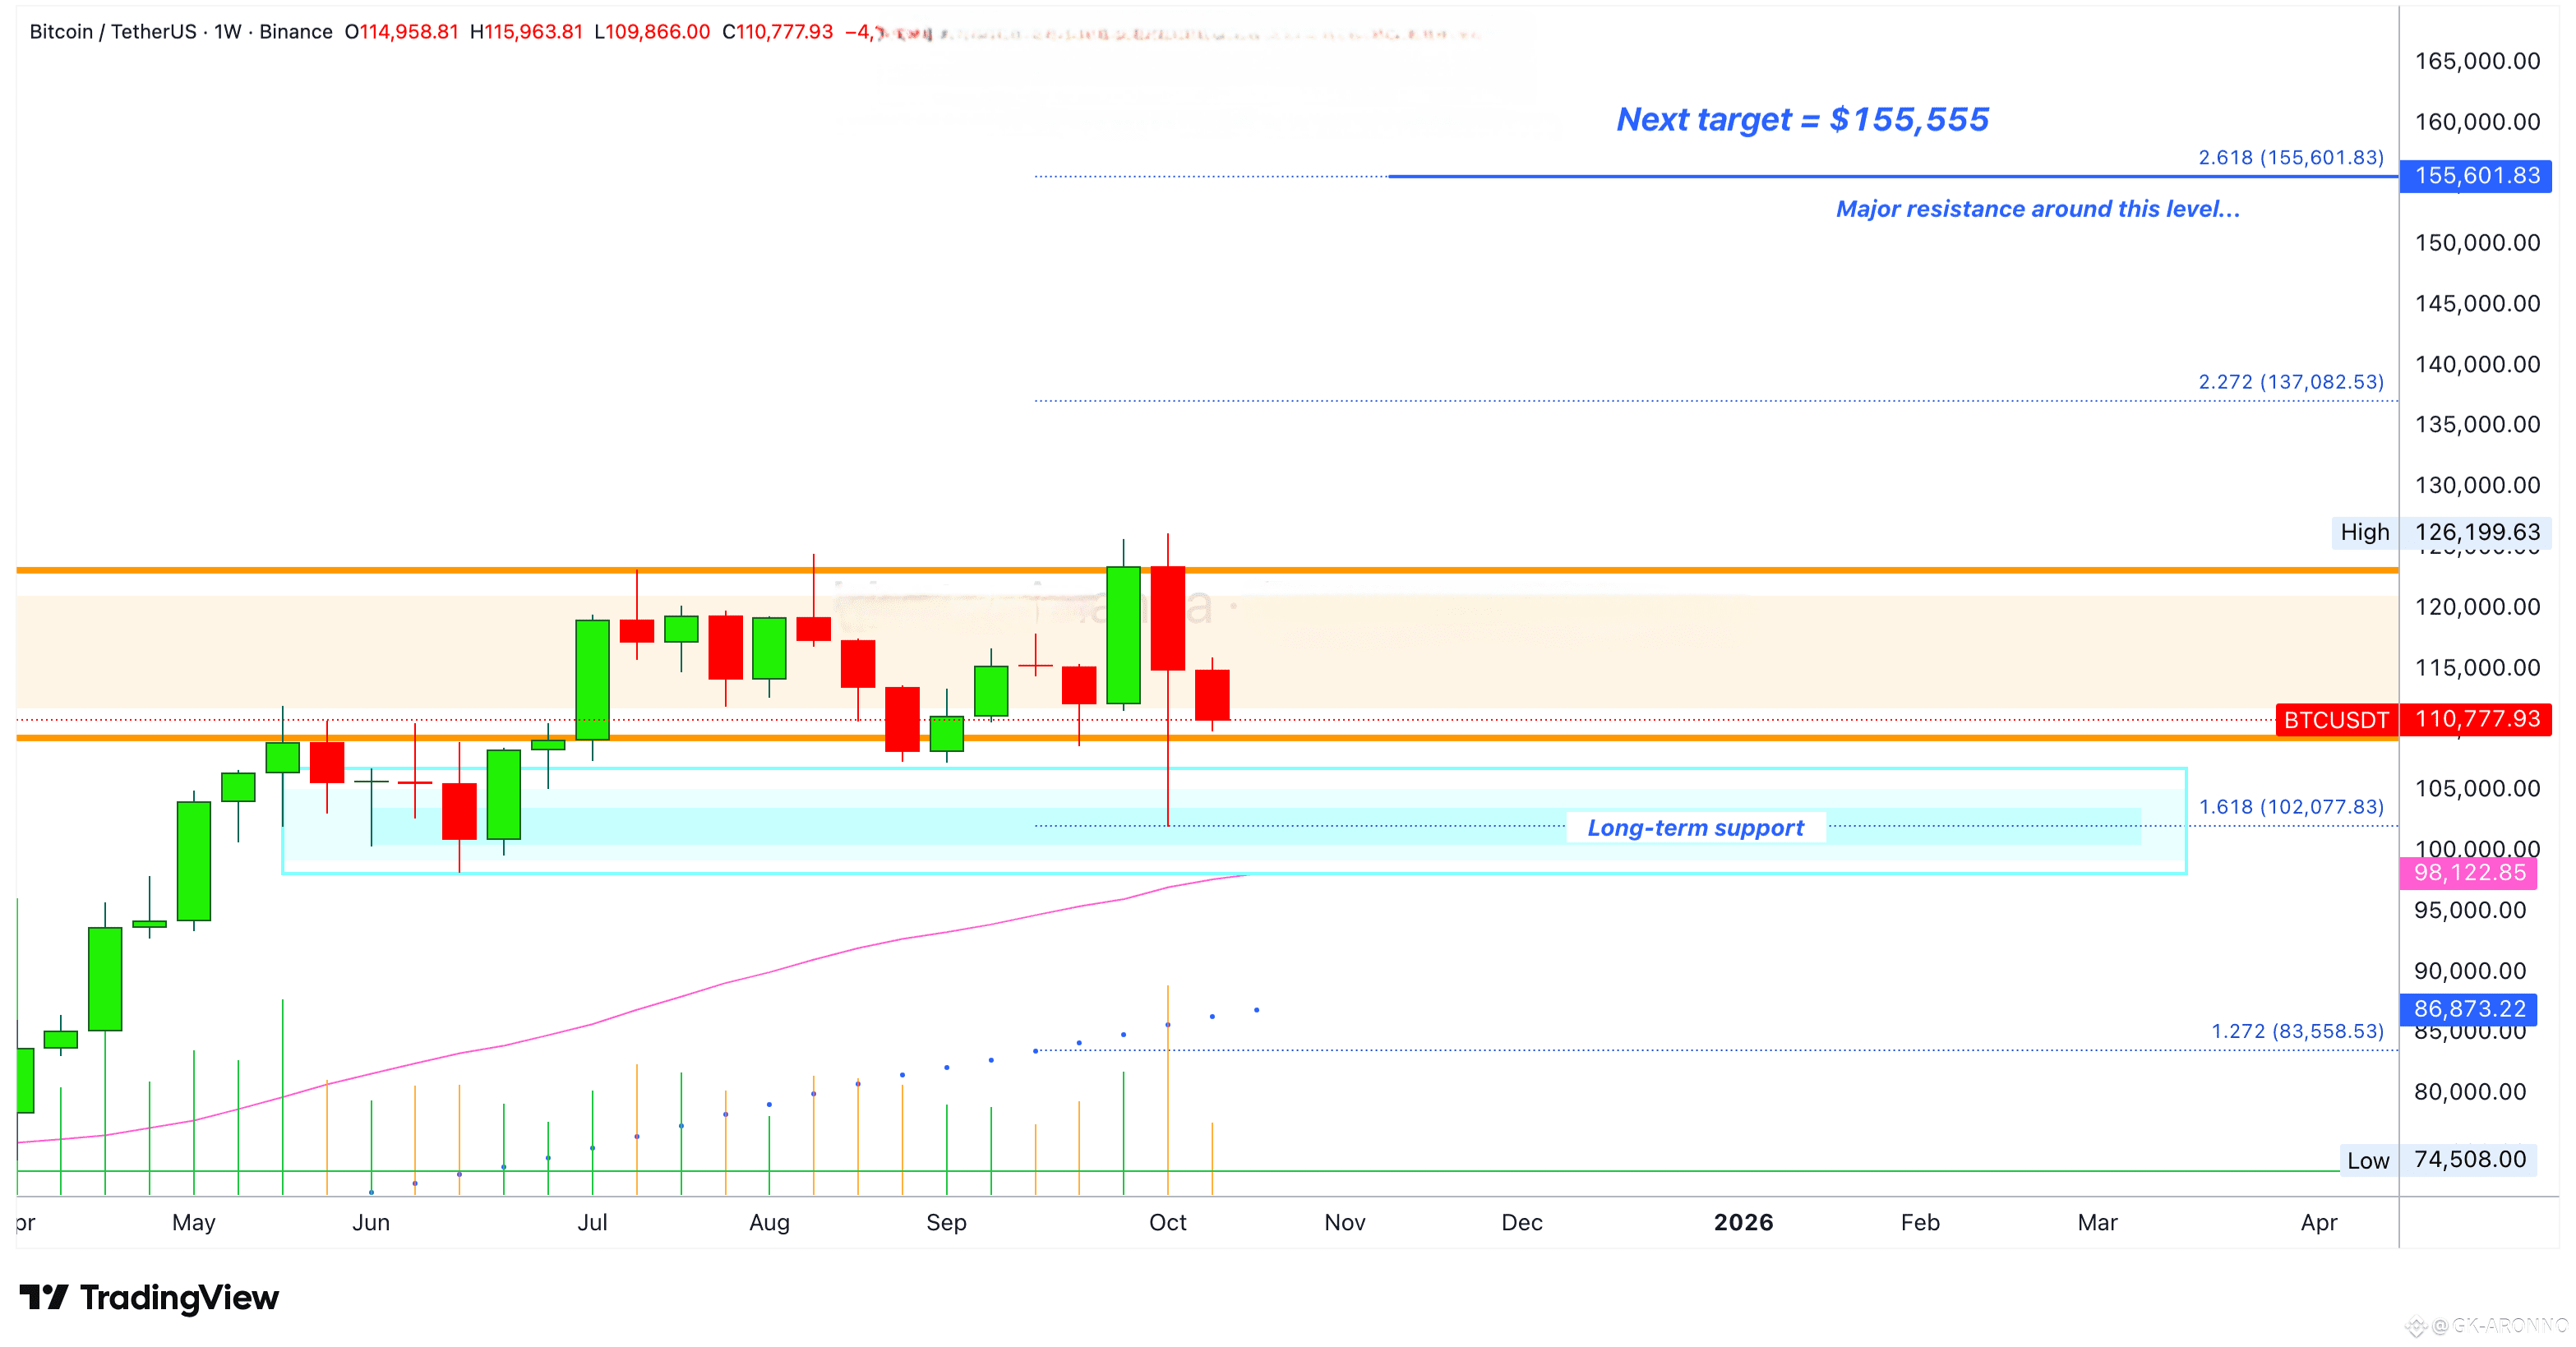This screenshot has width=2576, height=1347.
Task: Click the 2026 label on time axis
Action: click(1743, 1222)
